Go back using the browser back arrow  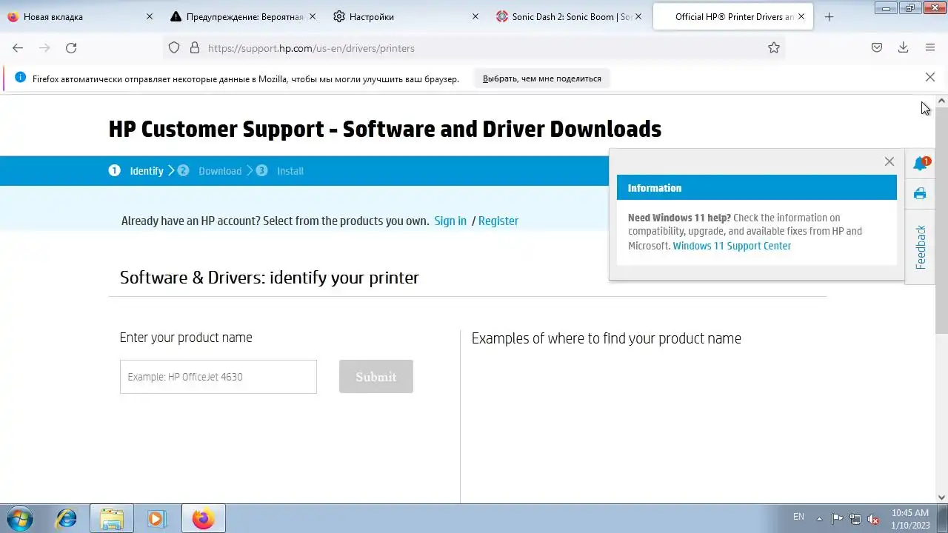point(18,47)
